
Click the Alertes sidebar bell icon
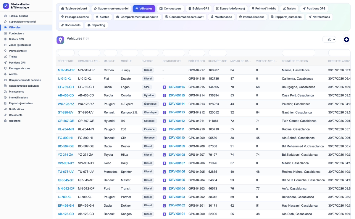(x=5, y=74)
